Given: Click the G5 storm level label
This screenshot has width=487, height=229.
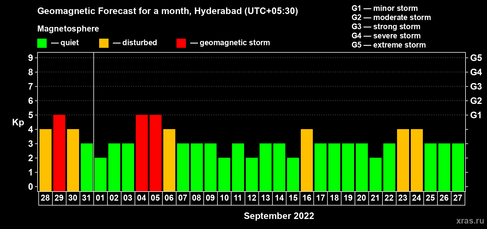Looking at the screenshot, I should 476,58.
